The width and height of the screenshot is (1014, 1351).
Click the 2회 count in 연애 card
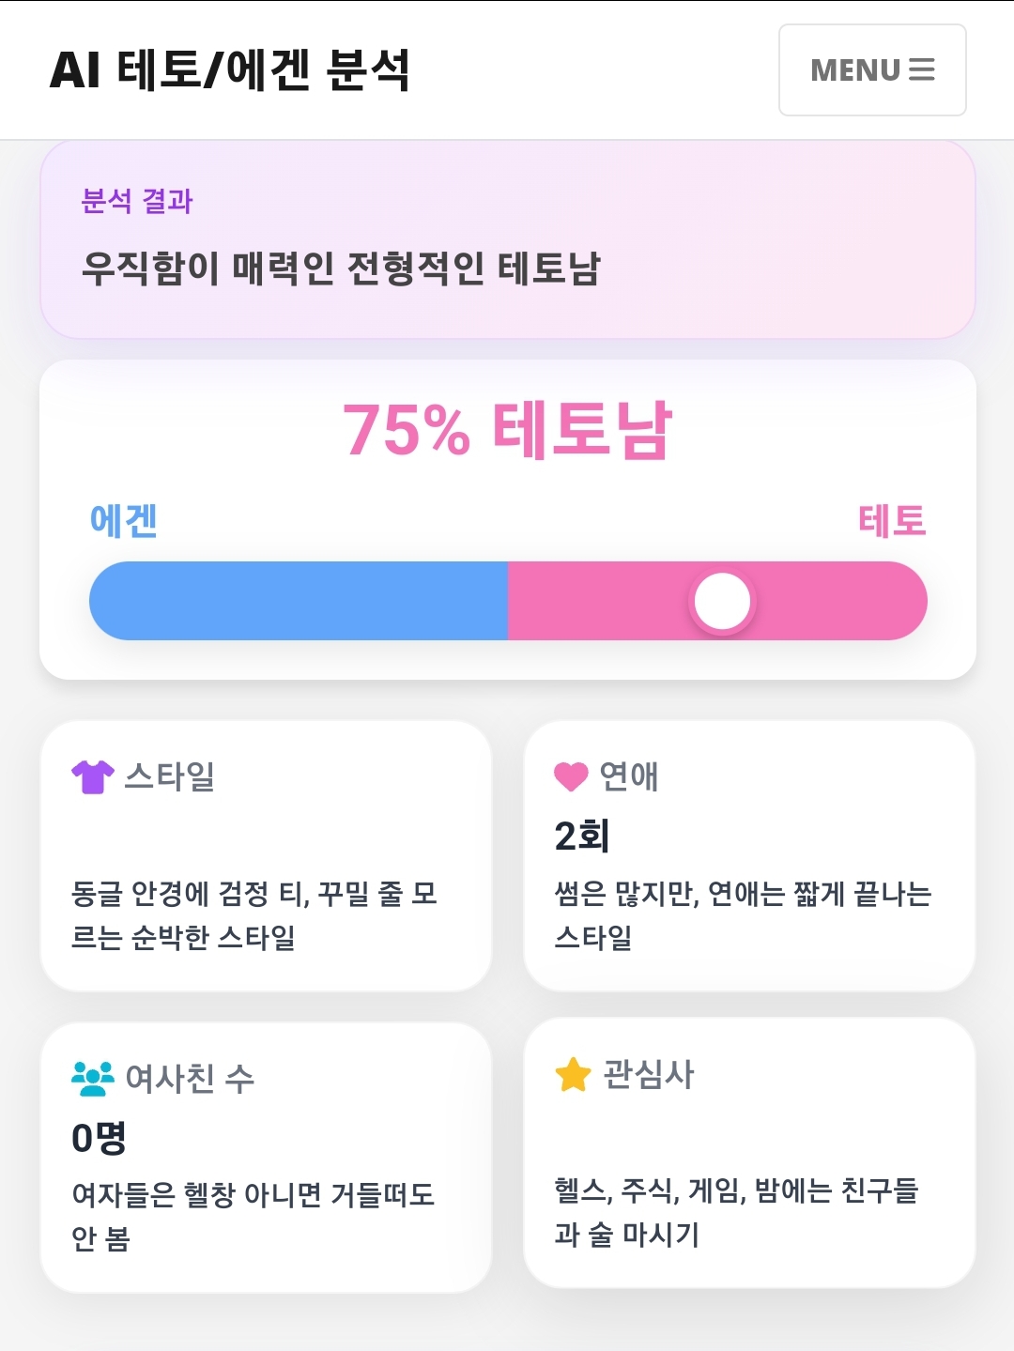(582, 836)
